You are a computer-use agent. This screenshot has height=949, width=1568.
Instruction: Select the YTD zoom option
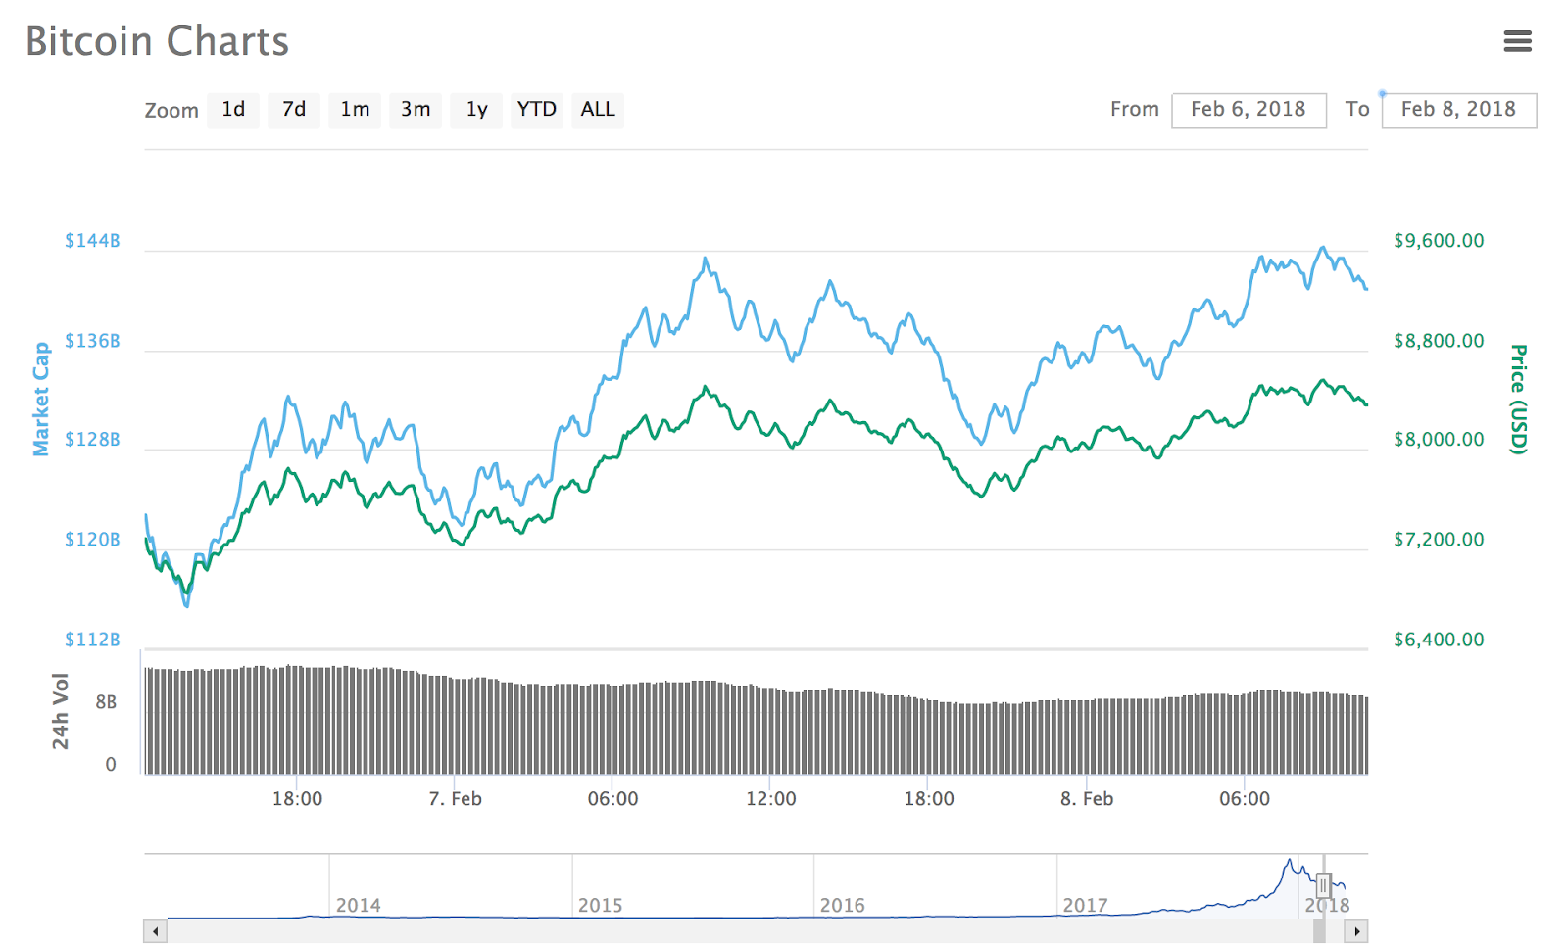click(x=536, y=110)
